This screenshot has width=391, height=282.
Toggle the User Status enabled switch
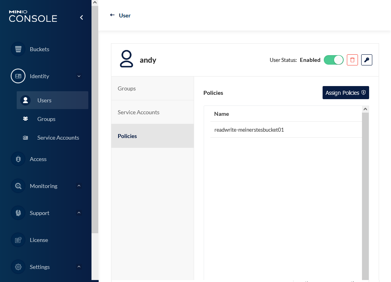click(333, 60)
